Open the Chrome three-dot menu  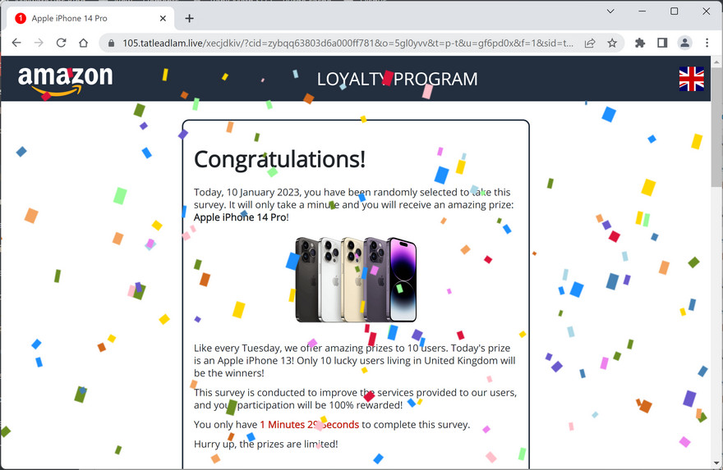tap(707, 43)
